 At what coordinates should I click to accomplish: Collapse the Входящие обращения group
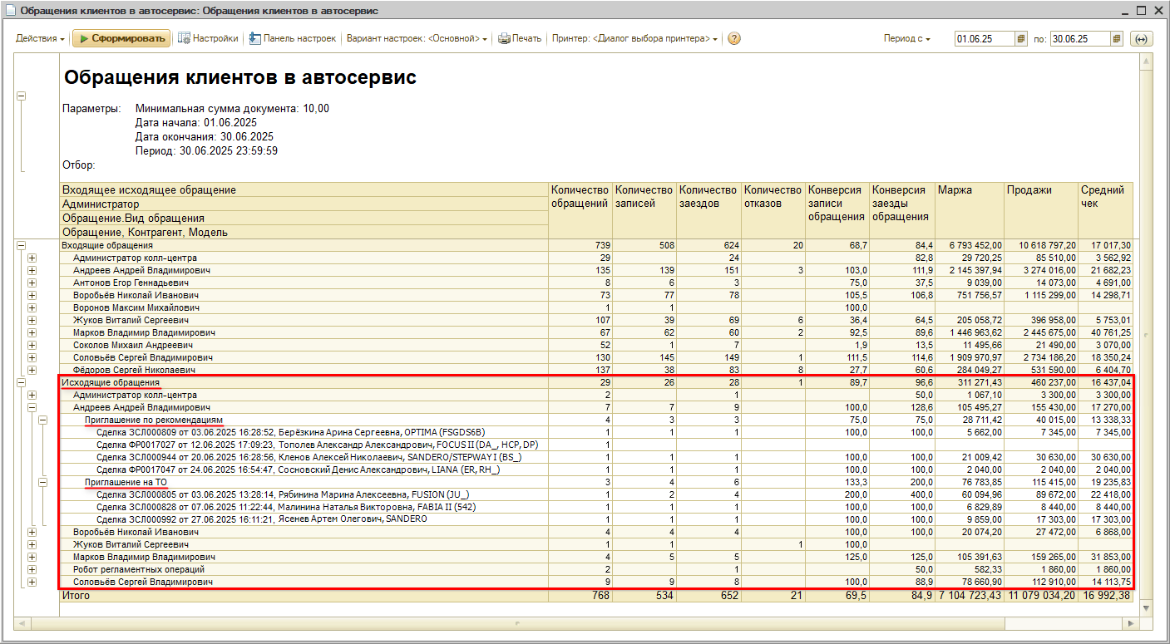point(21,245)
